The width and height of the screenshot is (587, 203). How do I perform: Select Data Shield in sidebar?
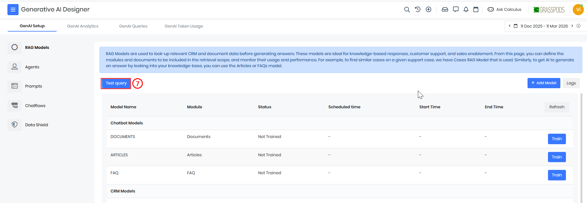37,125
